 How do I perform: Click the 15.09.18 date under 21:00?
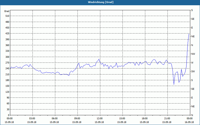pyautogui.click(x=167, y=122)
